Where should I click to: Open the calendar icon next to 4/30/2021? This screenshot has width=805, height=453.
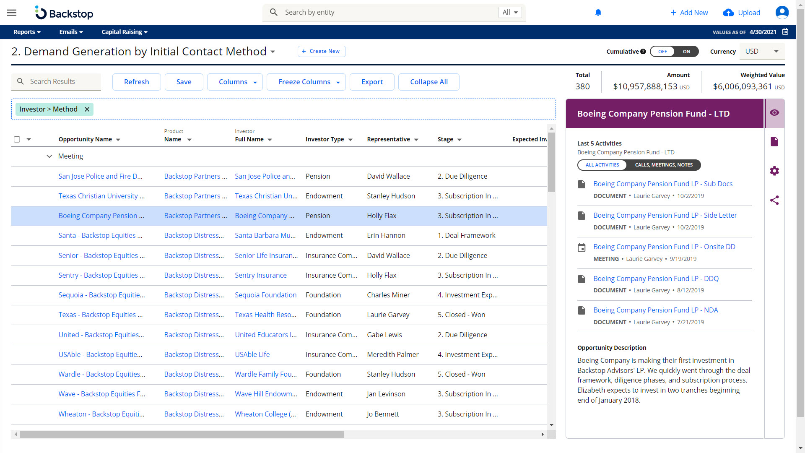785,32
